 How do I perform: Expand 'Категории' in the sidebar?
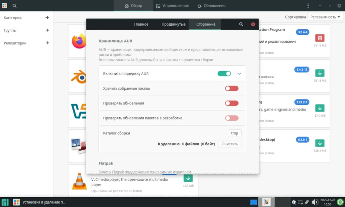click(x=26, y=18)
